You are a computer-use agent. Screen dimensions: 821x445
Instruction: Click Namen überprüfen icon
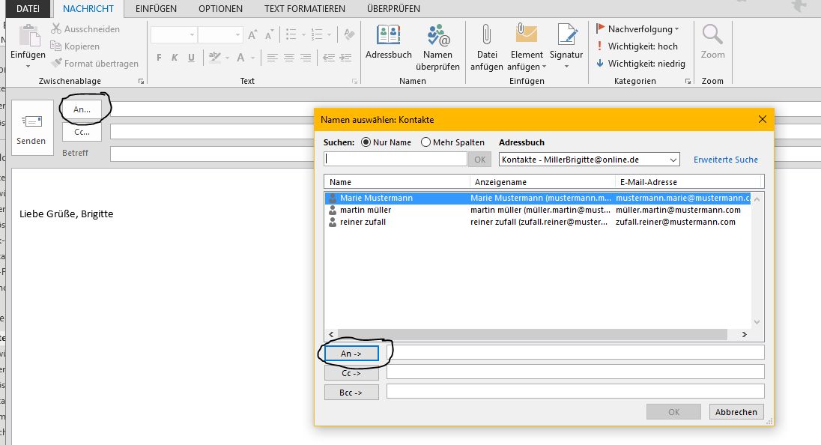(437, 36)
